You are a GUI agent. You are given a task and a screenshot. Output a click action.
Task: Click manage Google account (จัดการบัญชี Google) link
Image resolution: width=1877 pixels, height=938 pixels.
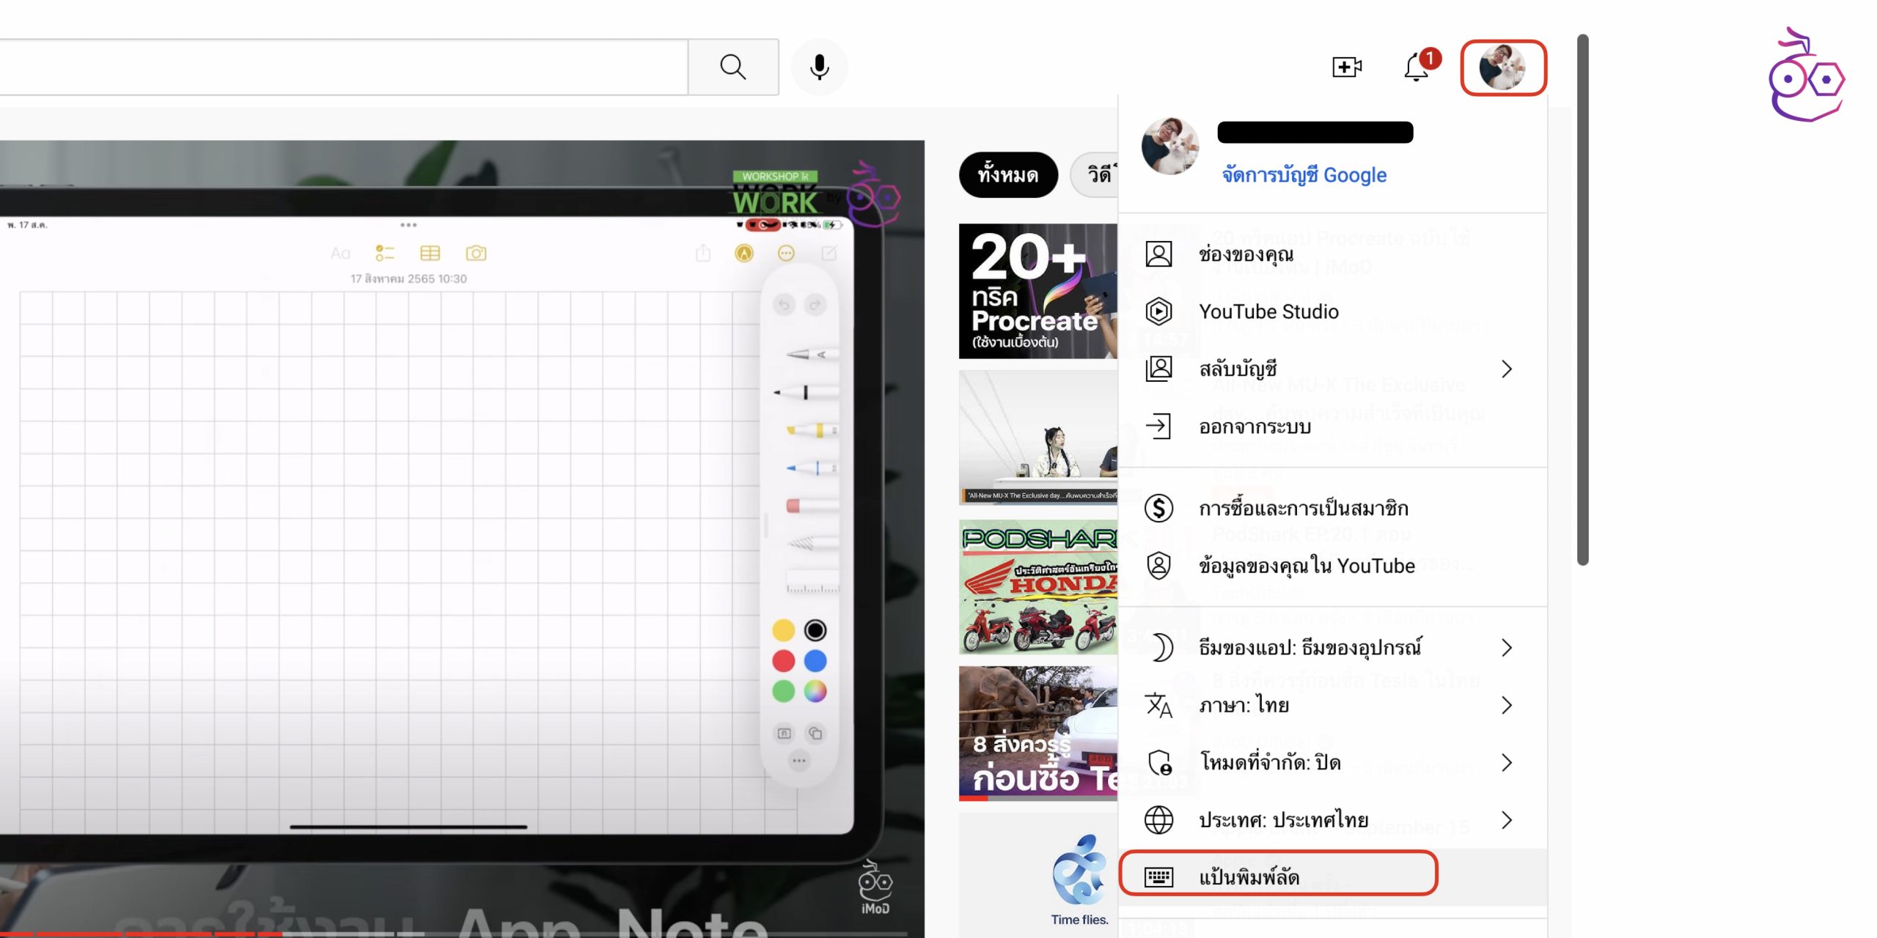[1304, 175]
